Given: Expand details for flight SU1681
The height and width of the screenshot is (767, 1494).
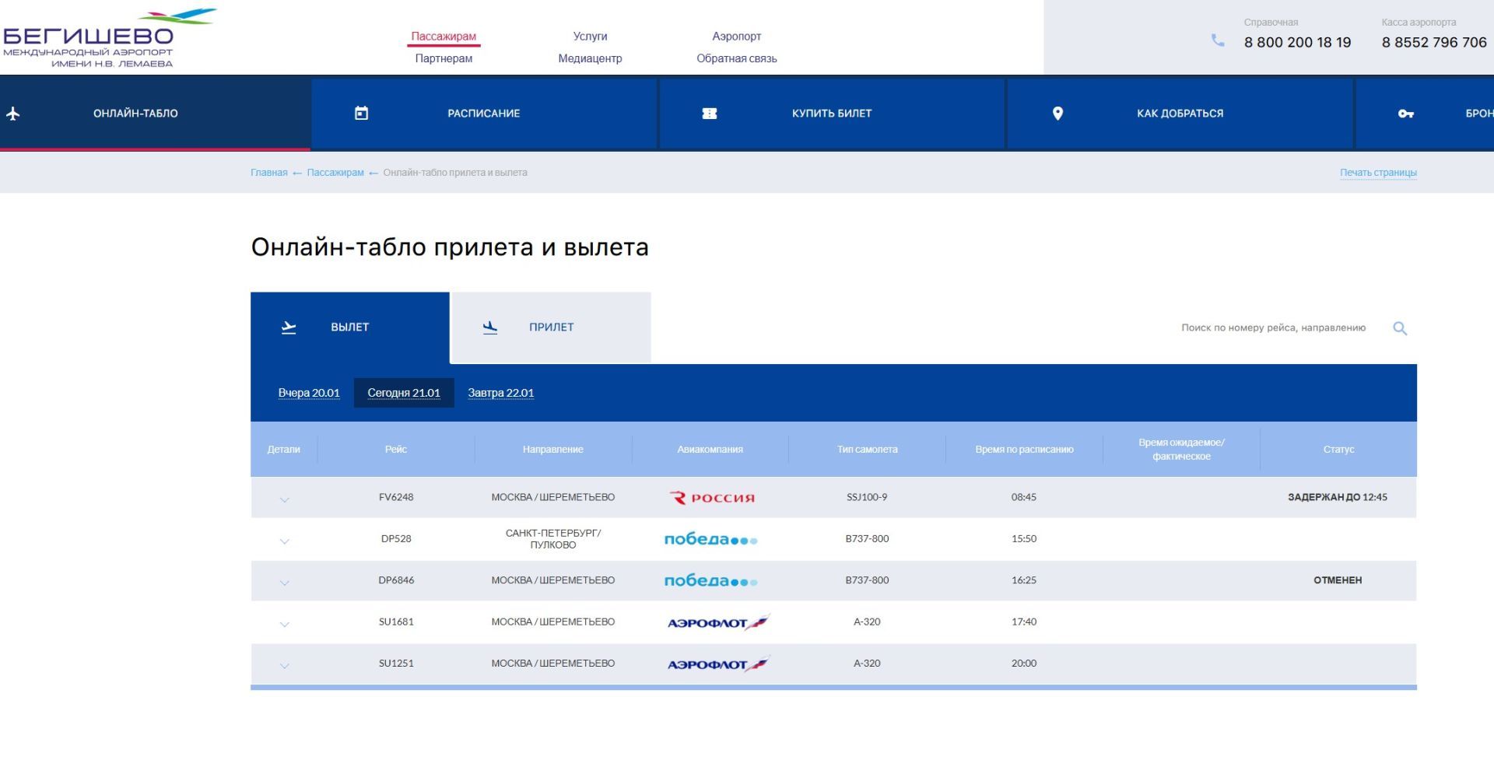Looking at the screenshot, I should 284,624.
